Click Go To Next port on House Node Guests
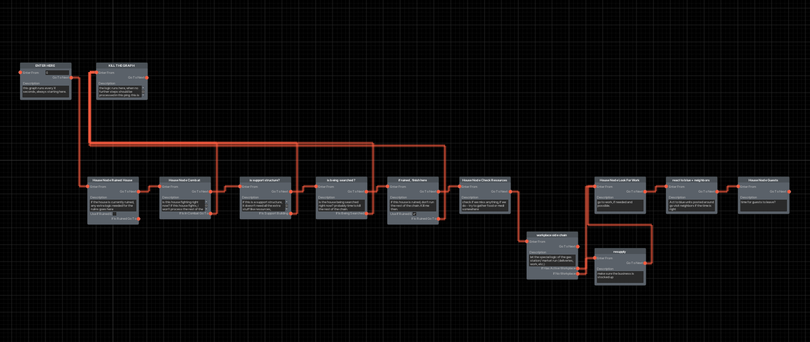 [x=789, y=191]
